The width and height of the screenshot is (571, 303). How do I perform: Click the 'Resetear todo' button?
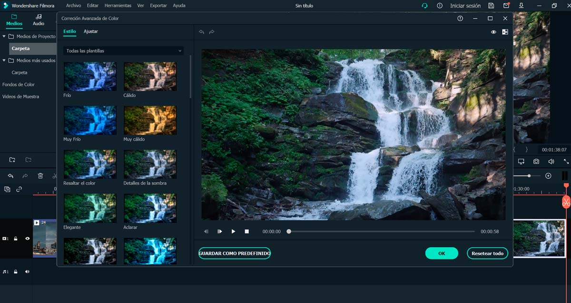point(487,254)
